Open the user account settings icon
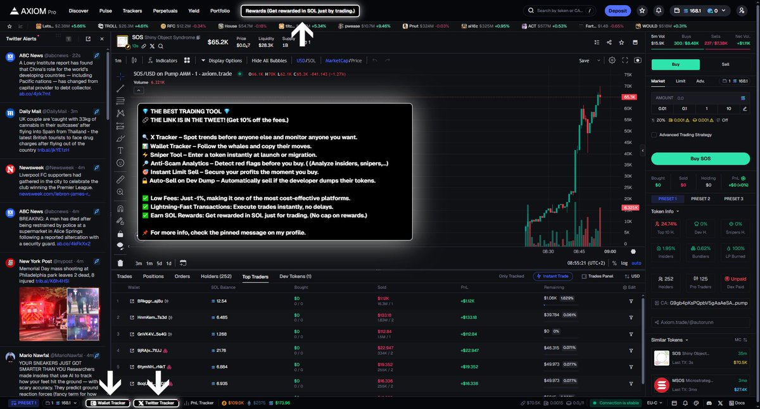This screenshot has width=760, height=409. pyautogui.click(x=742, y=11)
